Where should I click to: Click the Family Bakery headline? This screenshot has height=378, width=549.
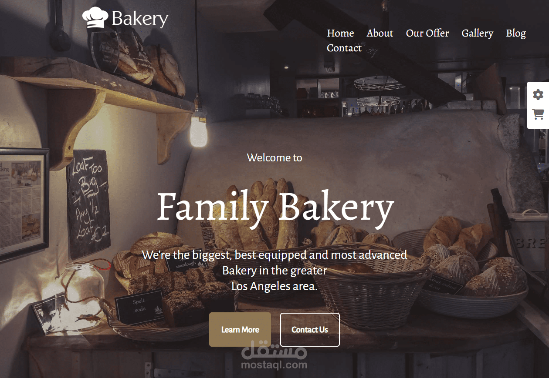pos(275,207)
